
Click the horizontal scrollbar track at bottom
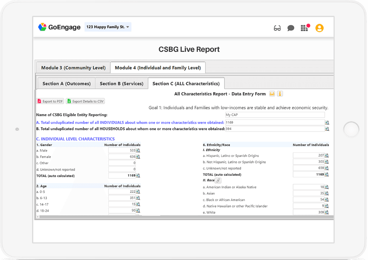coord(186,217)
